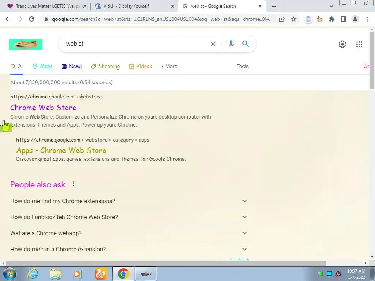Click the network monitor tray icon
The height and width of the screenshot is (281, 375).
[x=329, y=274]
